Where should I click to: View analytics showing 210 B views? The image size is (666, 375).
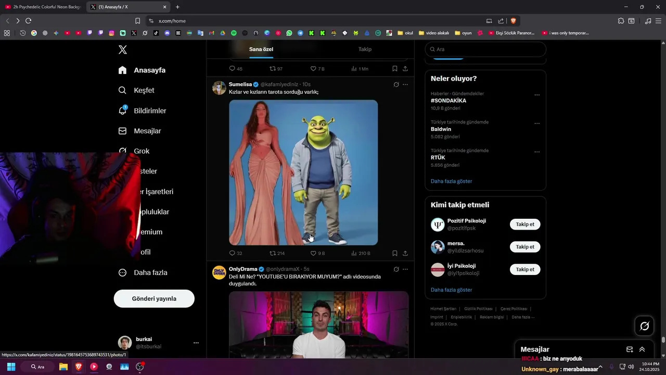[361, 253]
